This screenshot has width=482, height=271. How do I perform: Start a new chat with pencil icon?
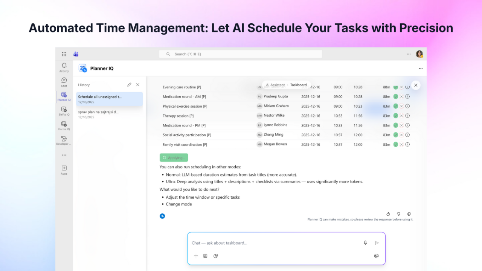[129, 85]
